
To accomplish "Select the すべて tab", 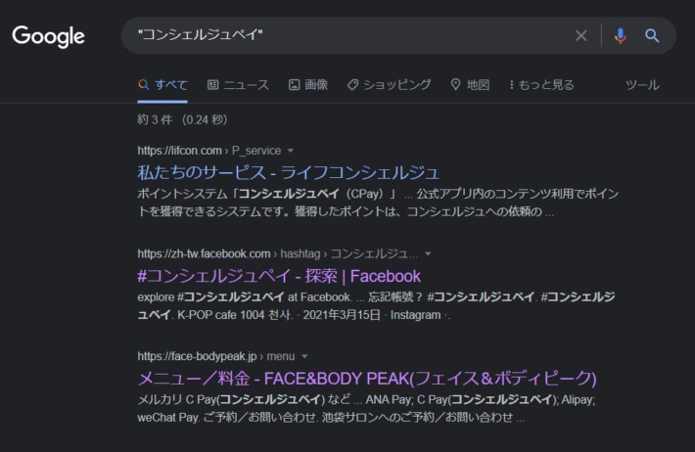I will click(x=162, y=85).
